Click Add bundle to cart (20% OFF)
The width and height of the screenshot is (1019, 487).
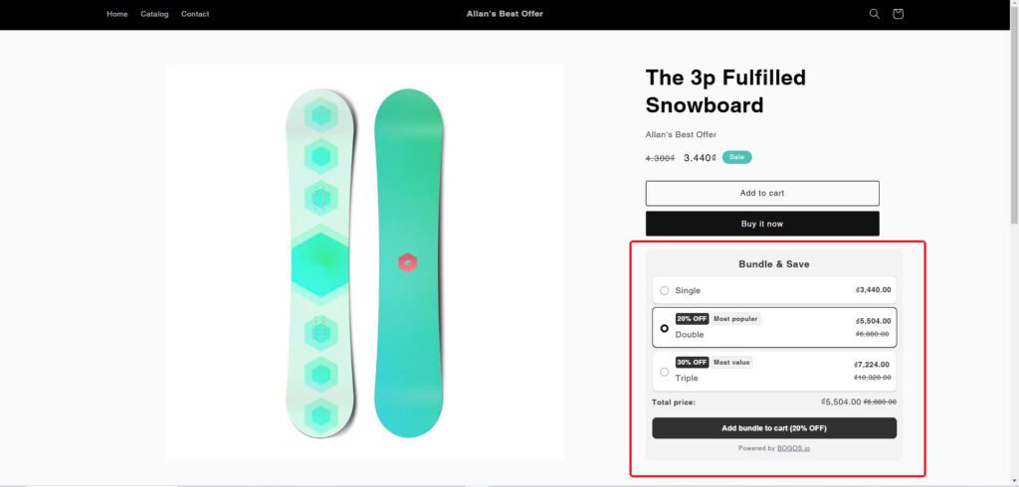[x=774, y=428]
